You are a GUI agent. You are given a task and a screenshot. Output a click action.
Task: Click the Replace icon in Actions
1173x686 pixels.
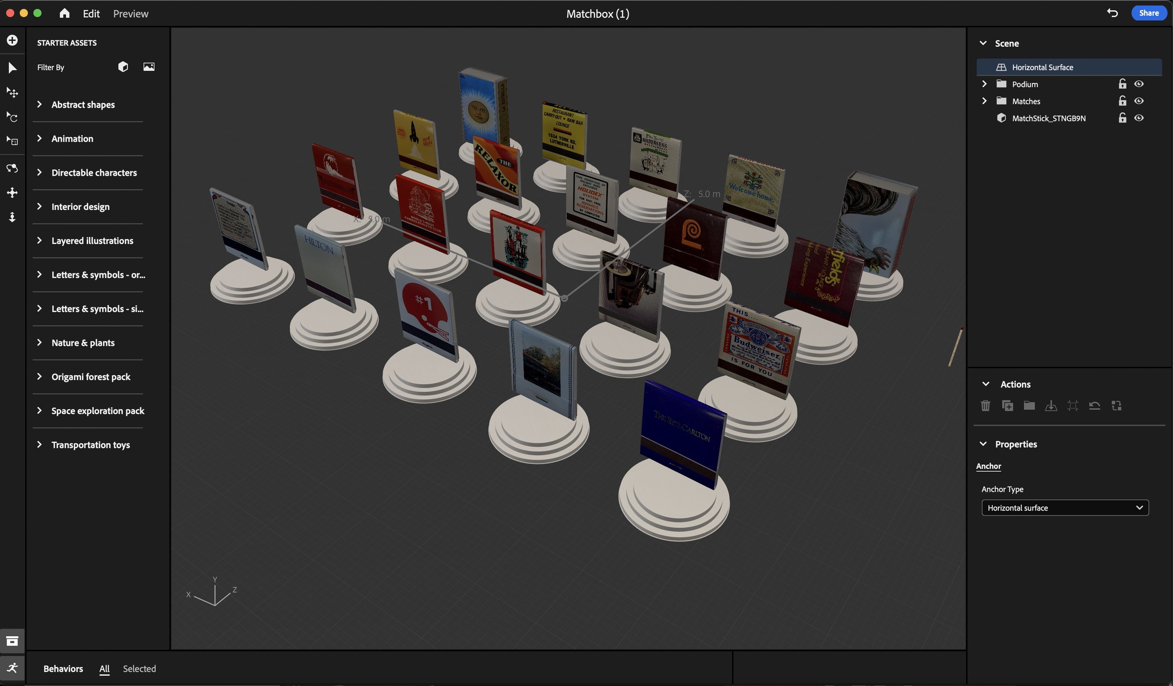tap(1116, 405)
